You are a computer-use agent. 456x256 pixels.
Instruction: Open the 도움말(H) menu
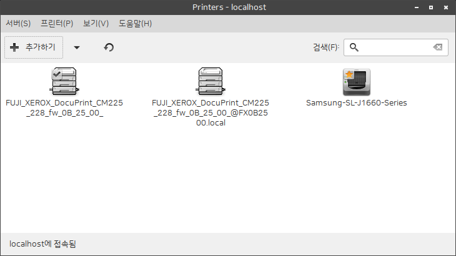[x=136, y=24]
